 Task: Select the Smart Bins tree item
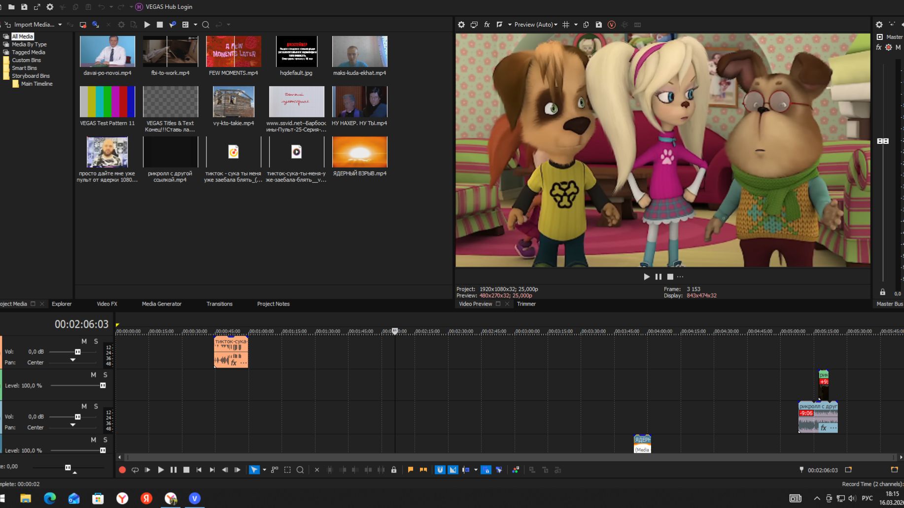(x=25, y=68)
